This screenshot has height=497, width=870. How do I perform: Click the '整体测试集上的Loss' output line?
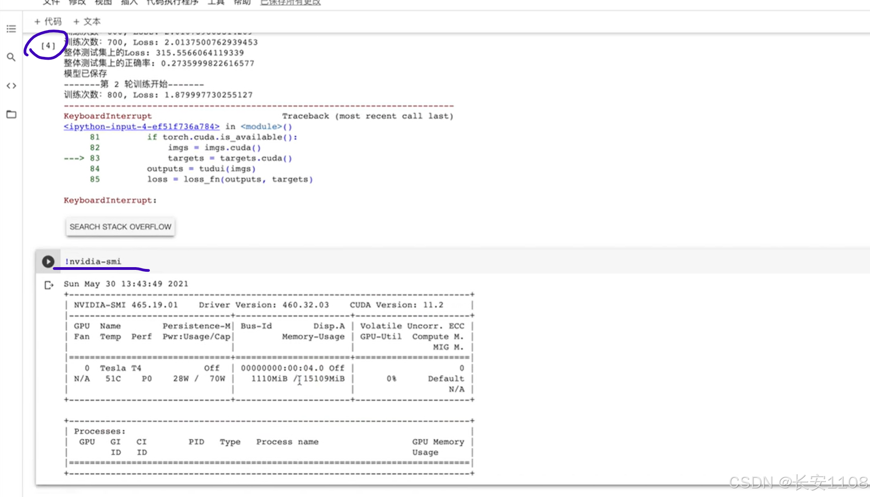(x=154, y=53)
